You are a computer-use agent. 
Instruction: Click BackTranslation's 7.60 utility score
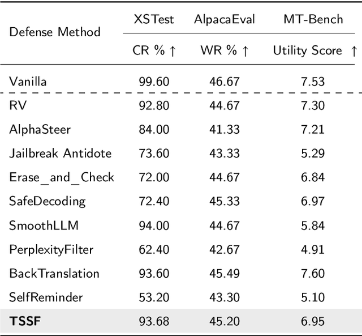[x=313, y=274]
